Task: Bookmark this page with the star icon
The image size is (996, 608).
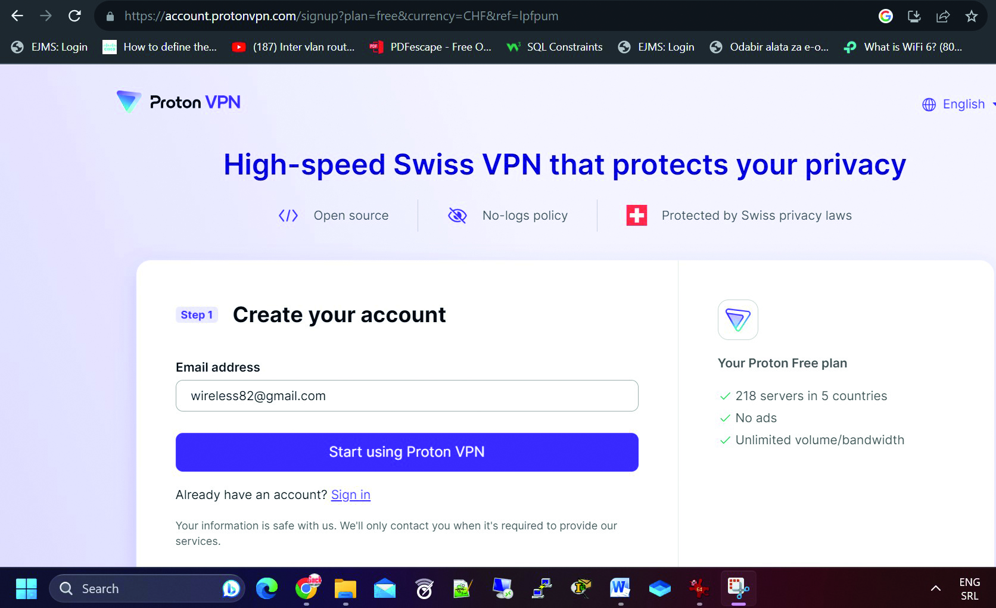Action: [972, 16]
